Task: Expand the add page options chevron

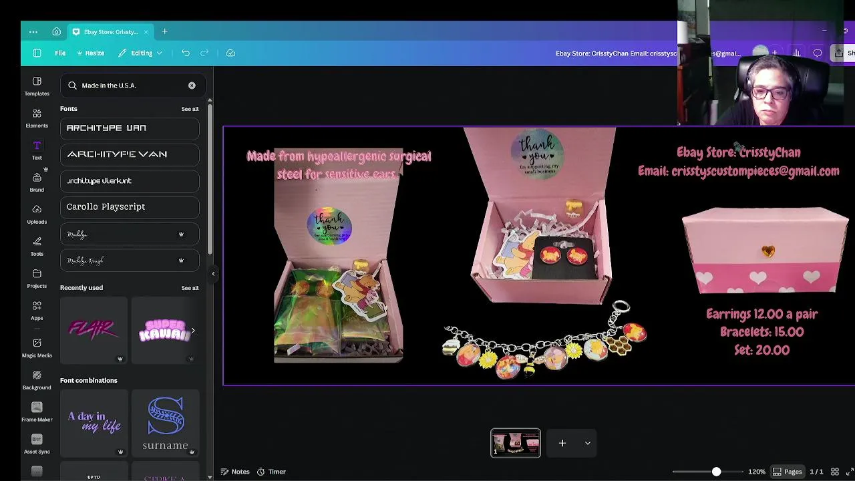Action: [588, 443]
